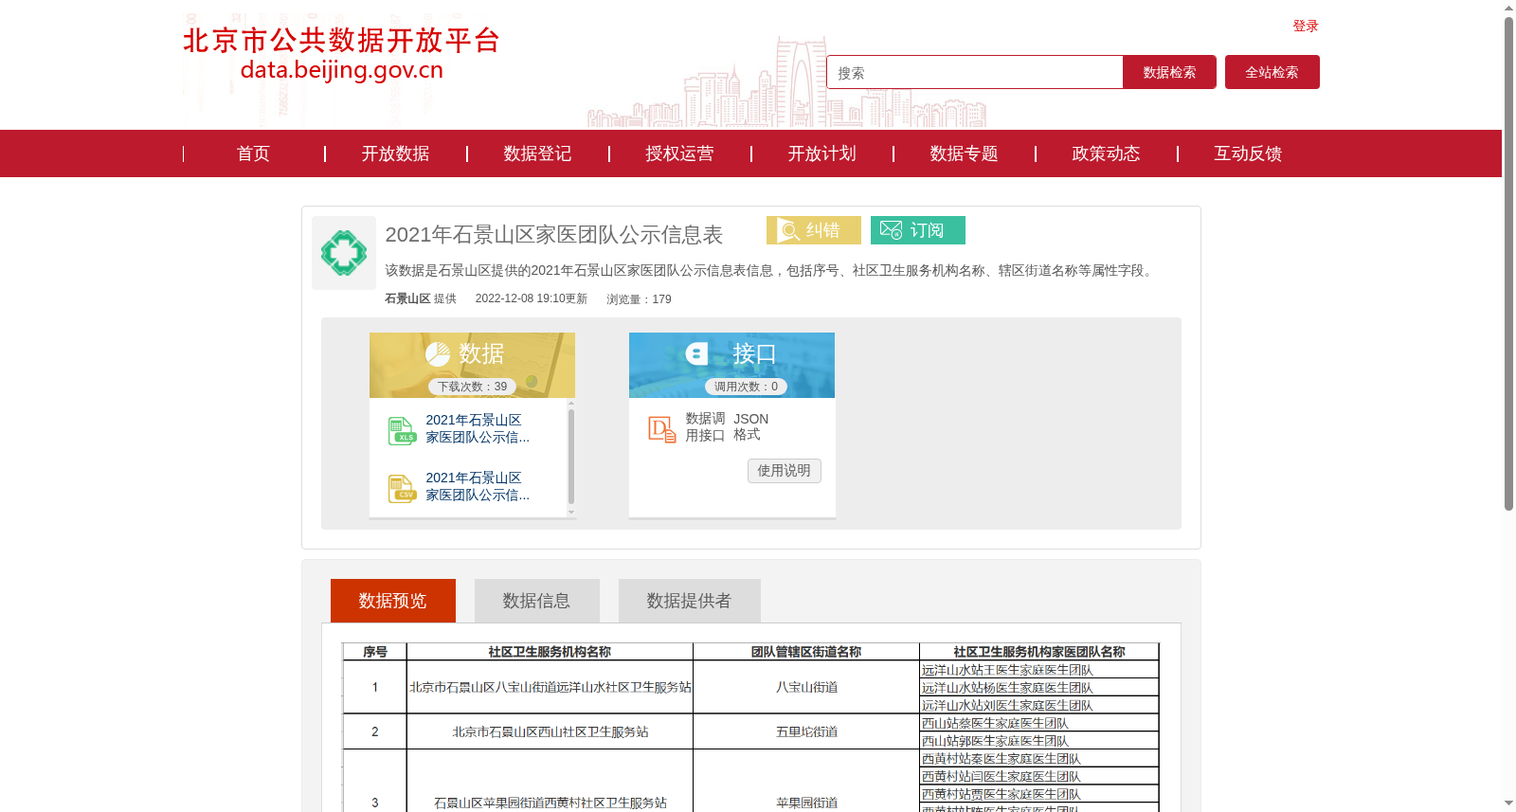Click the 浏览量：179 text
The height and width of the screenshot is (812, 1516).
(639, 299)
